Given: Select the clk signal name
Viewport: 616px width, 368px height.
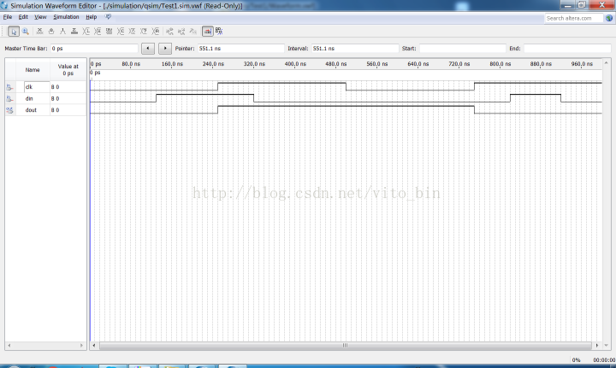Looking at the screenshot, I should 29,87.
